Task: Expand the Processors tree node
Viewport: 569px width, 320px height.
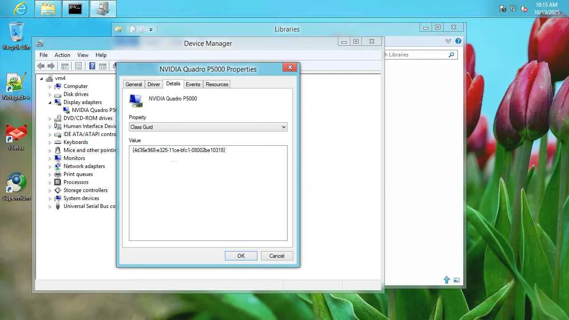Action: coord(50,183)
